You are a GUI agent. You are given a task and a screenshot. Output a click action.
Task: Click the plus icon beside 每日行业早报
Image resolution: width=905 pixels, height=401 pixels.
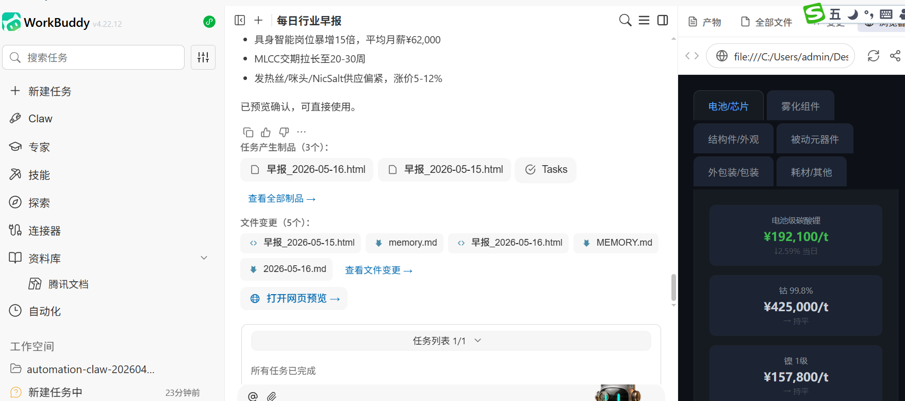coord(258,20)
